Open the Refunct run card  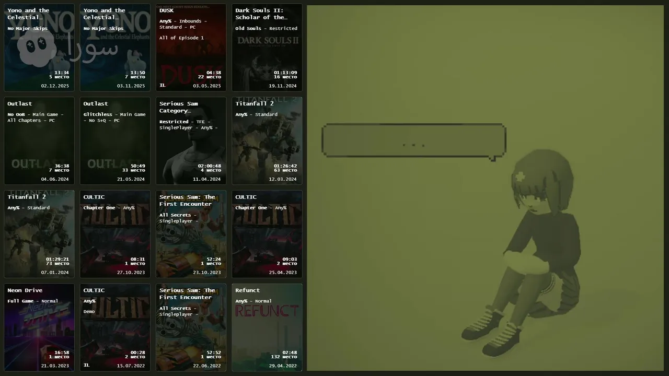point(267,327)
